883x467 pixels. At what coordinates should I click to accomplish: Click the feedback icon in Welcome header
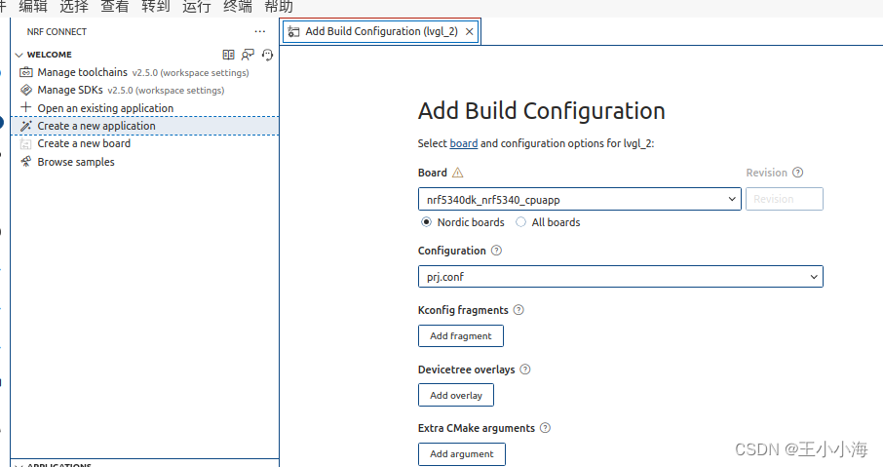[248, 55]
